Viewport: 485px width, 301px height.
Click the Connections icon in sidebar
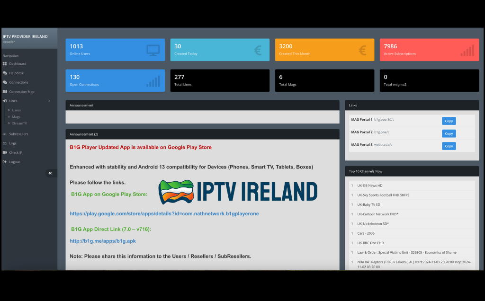[5, 82]
